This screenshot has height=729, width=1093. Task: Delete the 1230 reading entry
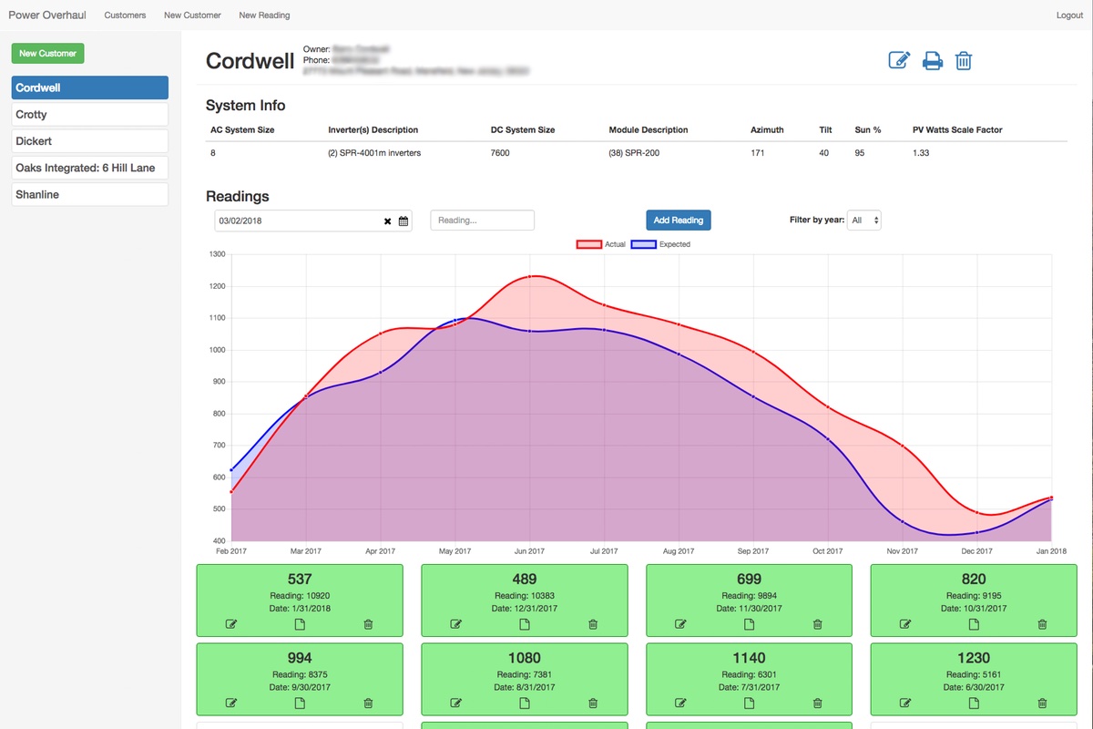[x=1042, y=703]
